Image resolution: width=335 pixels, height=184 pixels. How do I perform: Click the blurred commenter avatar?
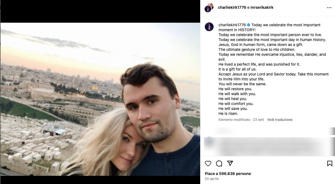point(209,141)
